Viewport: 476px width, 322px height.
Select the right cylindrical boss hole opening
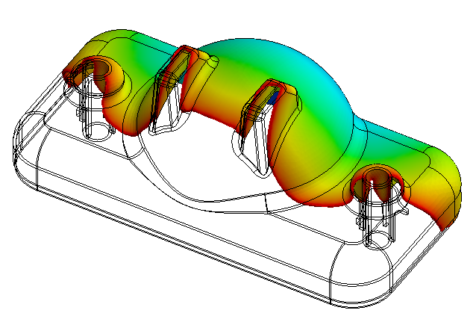coord(379,180)
